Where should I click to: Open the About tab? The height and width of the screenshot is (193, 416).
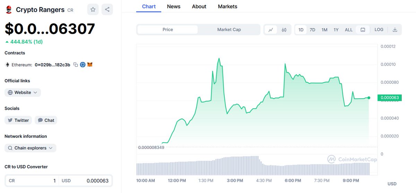(199, 6)
